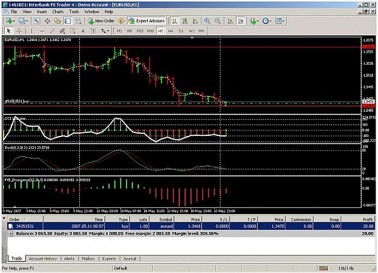Viewport: 378px width, 273px height.
Task: Click the yellow diamond info icon
Action: pos(121,21)
